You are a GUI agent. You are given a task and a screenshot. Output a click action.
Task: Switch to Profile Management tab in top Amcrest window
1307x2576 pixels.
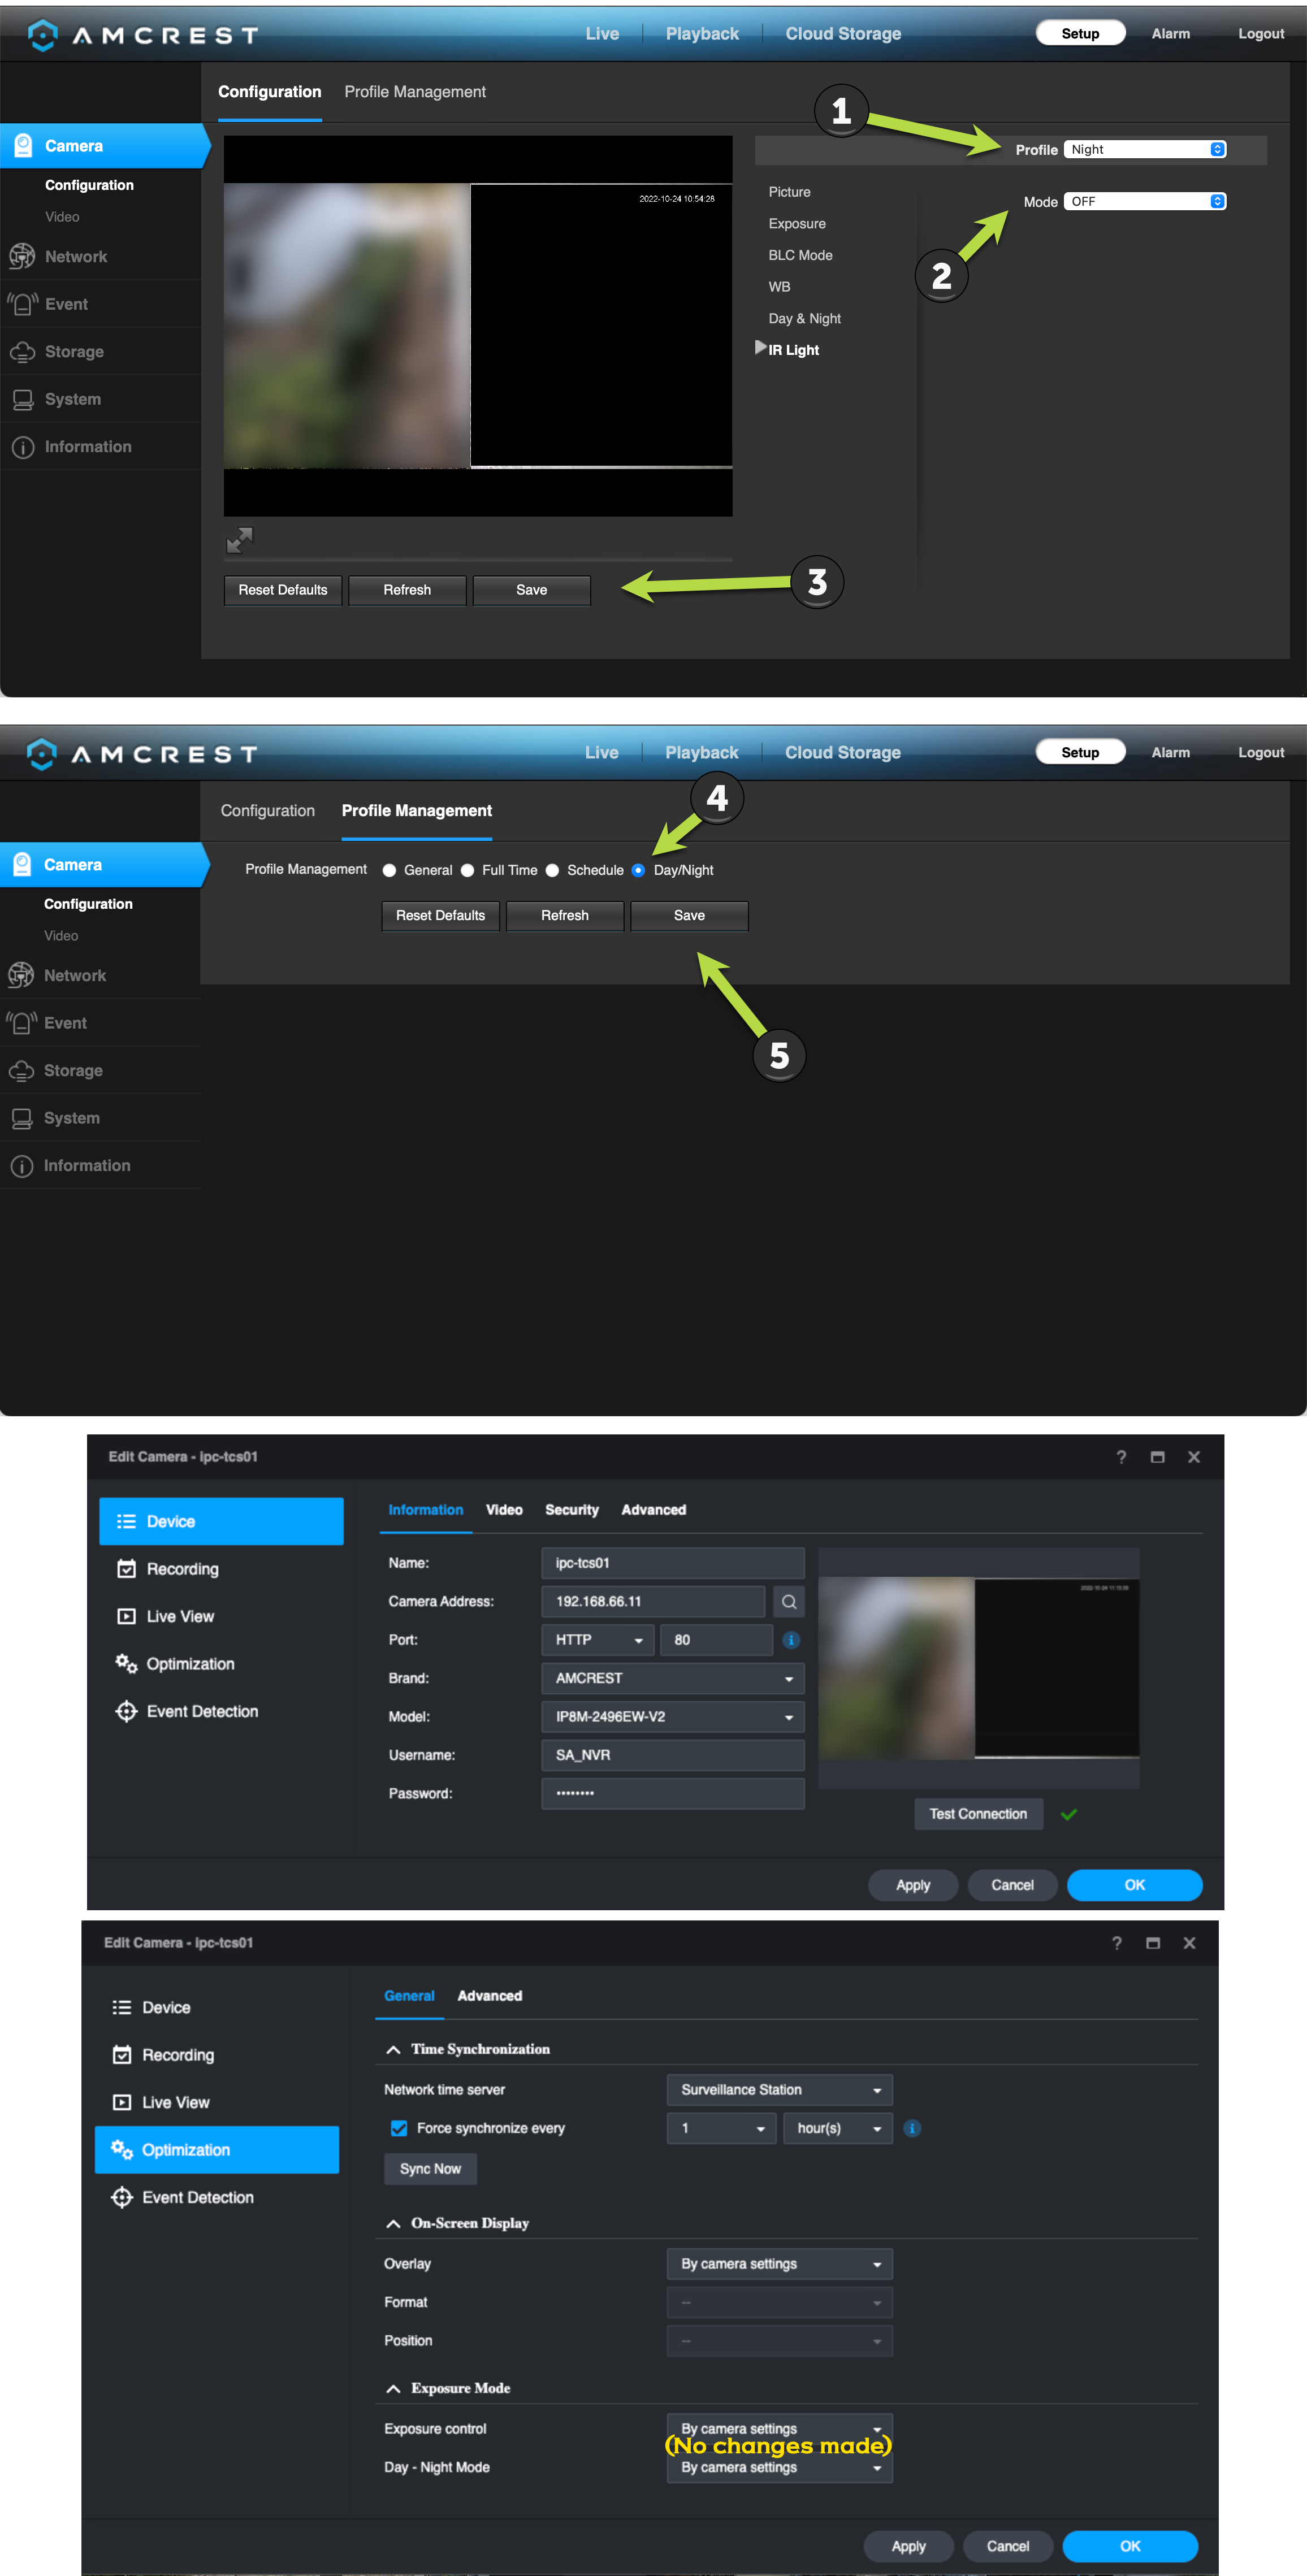tap(415, 92)
